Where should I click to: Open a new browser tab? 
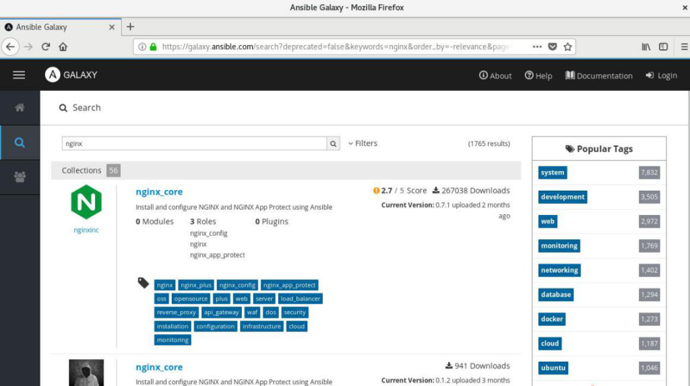coord(130,27)
